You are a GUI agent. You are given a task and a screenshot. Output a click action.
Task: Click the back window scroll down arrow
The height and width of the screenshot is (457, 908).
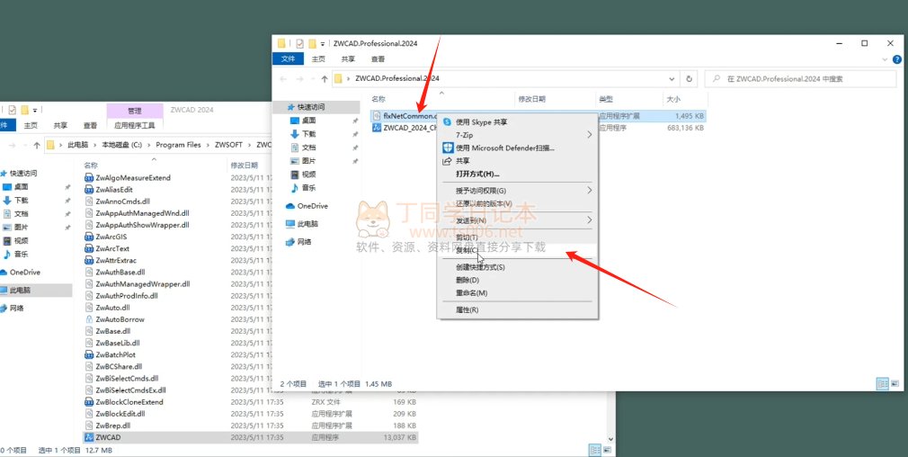click(x=611, y=440)
